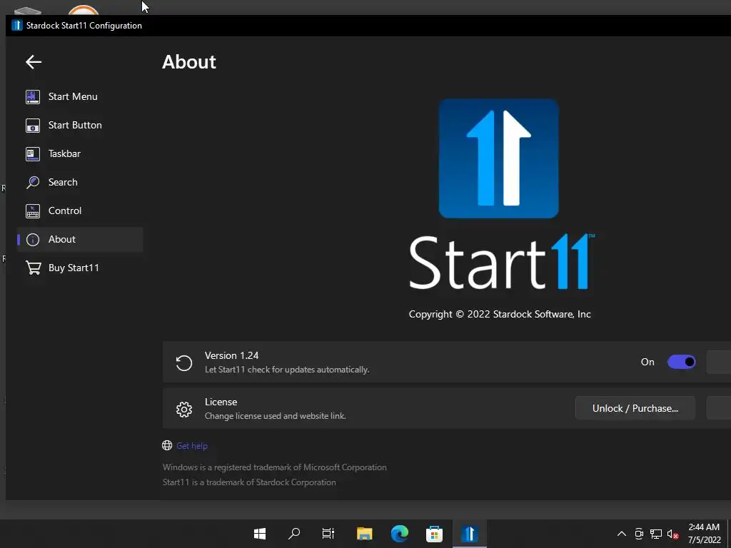The image size is (731, 548).
Task: Click the Taskbar sidebar icon
Action: tap(33, 153)
